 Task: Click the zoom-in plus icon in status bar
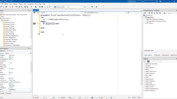point(99,98)
